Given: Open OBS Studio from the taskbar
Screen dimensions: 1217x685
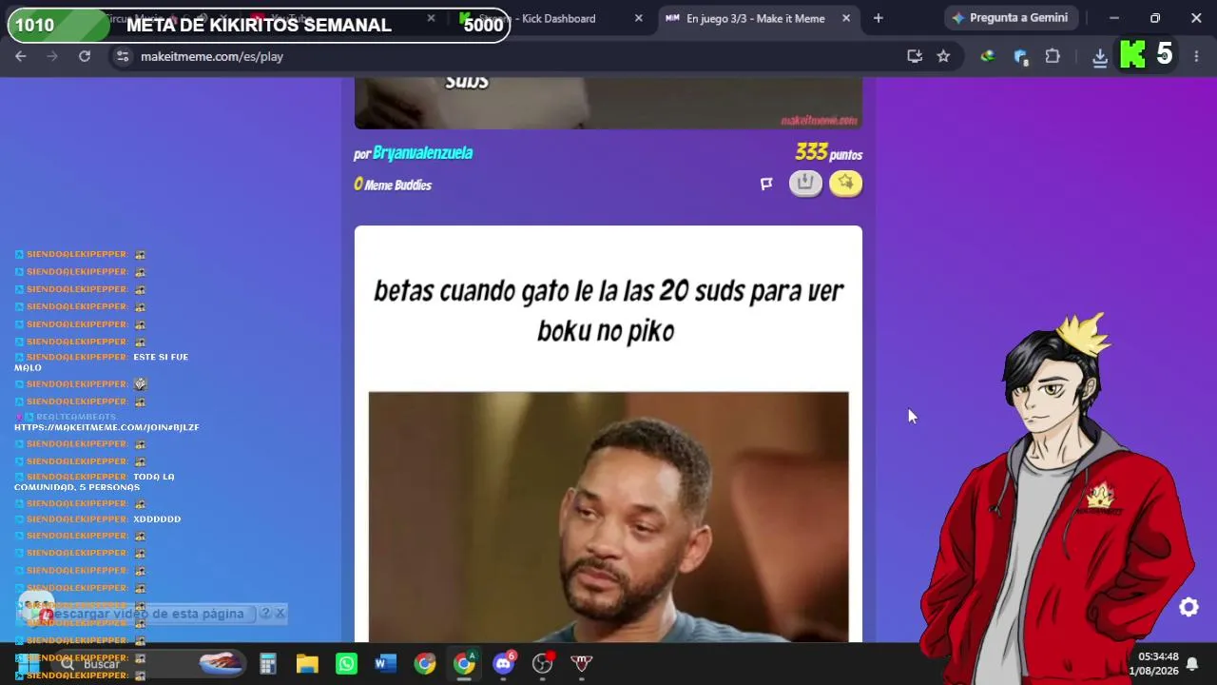Looking at the screenshot, I should (x=543, y=663).
